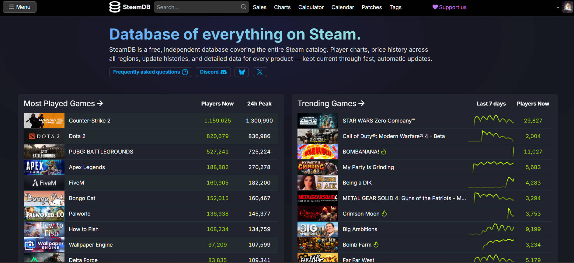Open the Counter-Strike 2 thumbnail

click(44, 121)
